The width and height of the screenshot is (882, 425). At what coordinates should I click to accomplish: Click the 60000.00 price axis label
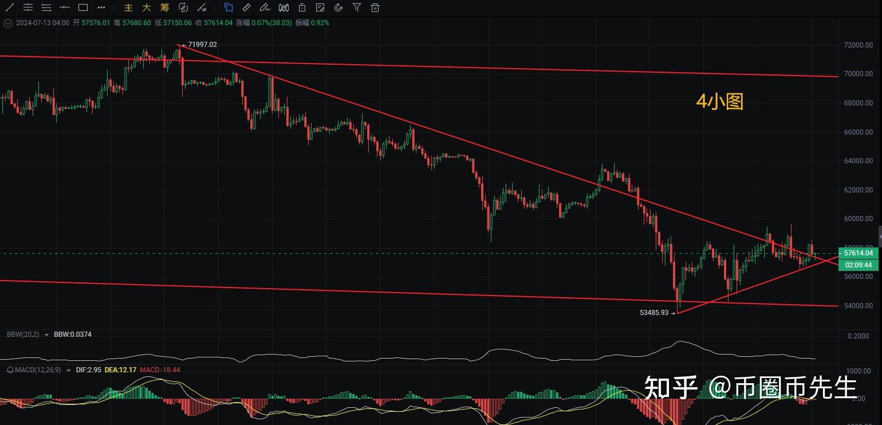pyautogui.click(x=858, y=219)
